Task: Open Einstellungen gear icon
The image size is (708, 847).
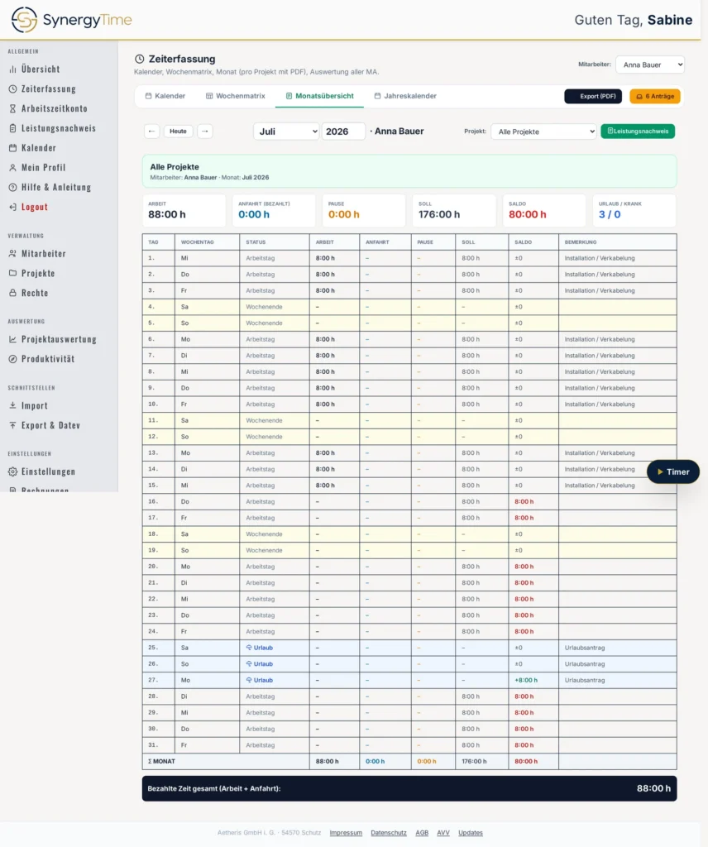Action: [x=12, y=471]
